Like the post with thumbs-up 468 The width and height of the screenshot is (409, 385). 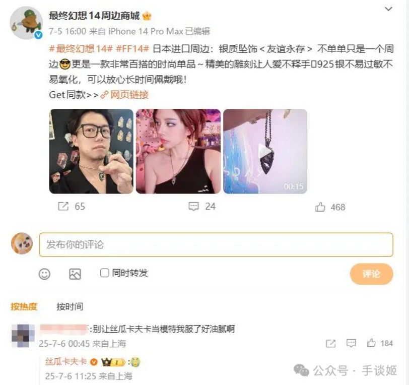coord(320,207)
